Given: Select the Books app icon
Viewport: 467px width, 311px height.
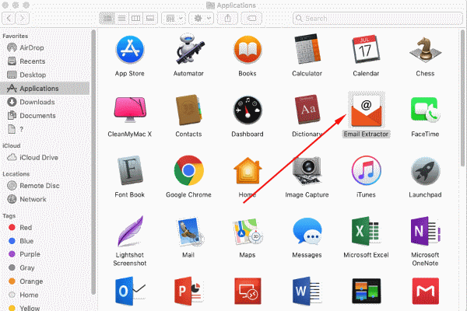Looking at the screenshot, I should pyautogui.click(x=248, y=50).
